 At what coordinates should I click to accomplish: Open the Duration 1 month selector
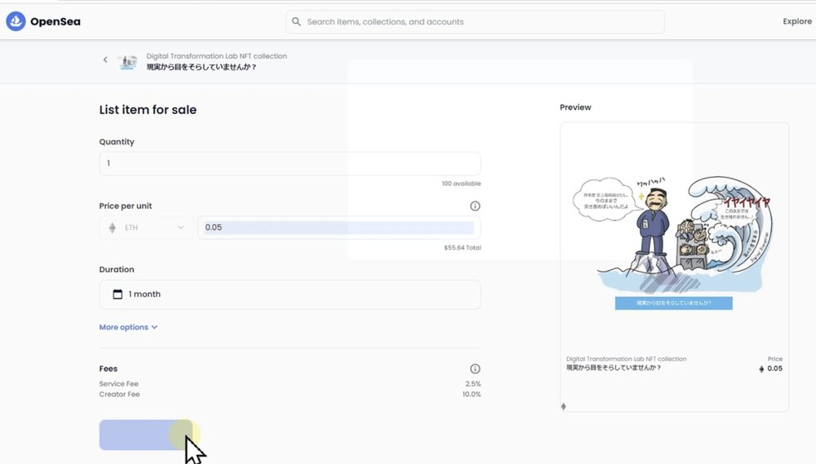(290, 294)
